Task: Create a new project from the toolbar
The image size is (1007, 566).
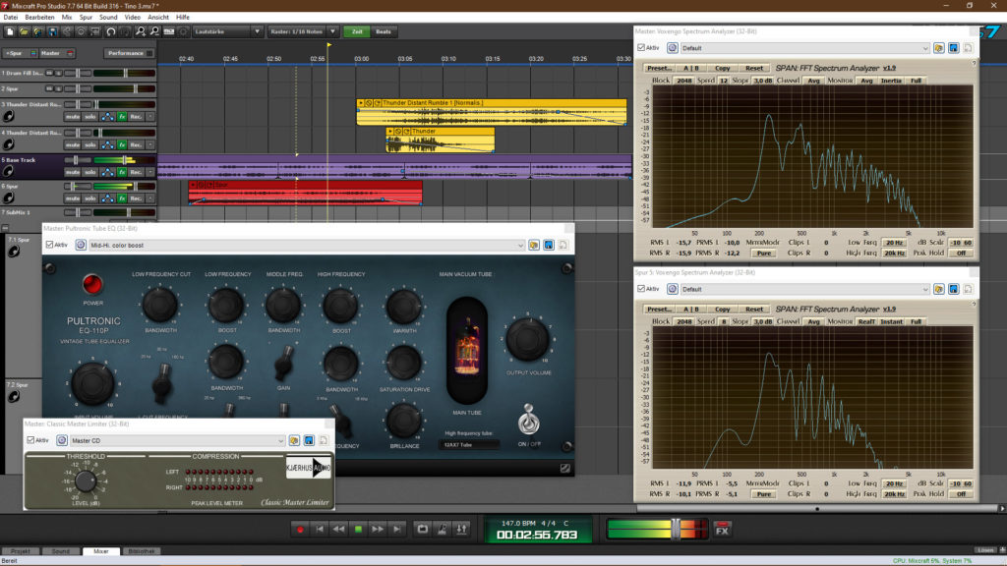Action: [x=10, y=31]
